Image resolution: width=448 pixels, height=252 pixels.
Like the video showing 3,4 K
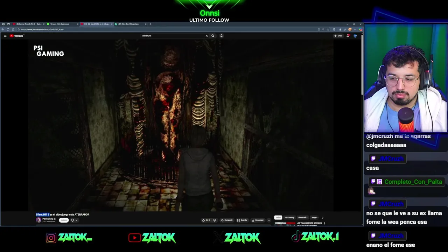click(x=206, y=220)
